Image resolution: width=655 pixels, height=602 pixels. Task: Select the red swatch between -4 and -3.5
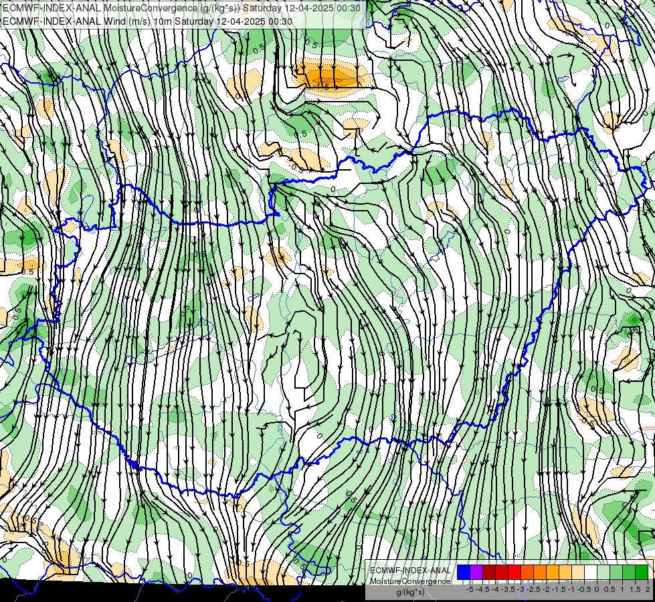[502, 573]
